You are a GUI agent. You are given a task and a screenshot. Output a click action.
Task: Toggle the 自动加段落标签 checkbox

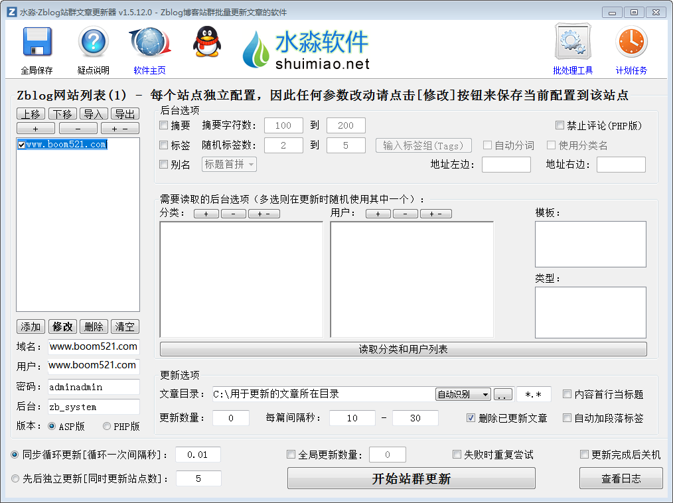pyautogui.click(x=567, y=418)
